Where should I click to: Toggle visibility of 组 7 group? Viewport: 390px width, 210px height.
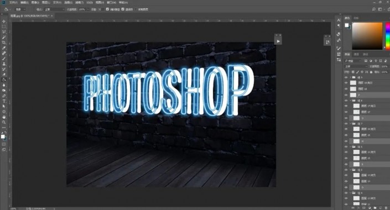pos(346,124)
